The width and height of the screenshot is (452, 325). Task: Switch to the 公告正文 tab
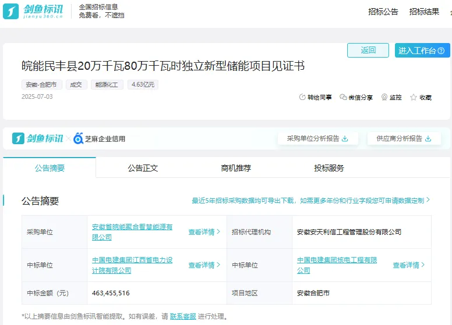point(143,168)
